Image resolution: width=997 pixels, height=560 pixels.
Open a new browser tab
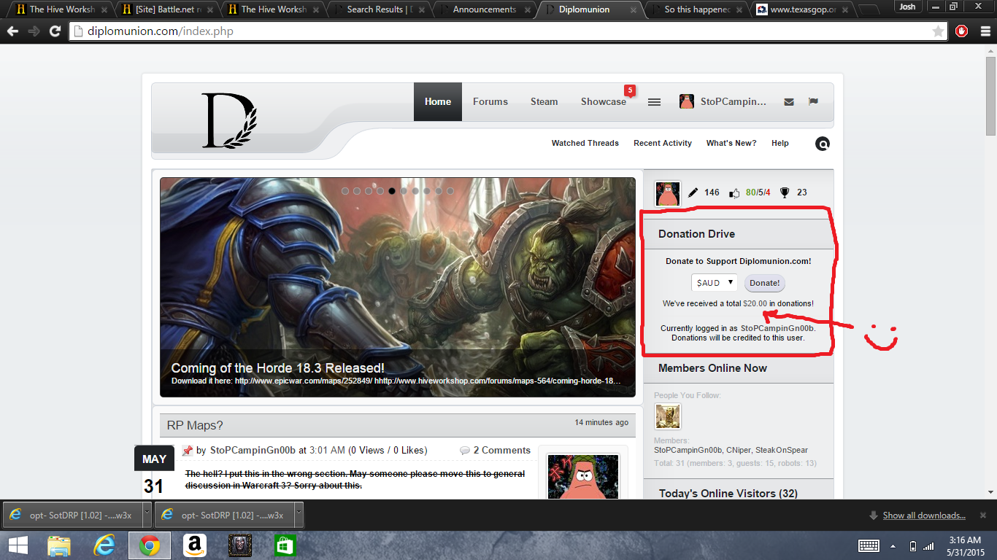(869, 10)
